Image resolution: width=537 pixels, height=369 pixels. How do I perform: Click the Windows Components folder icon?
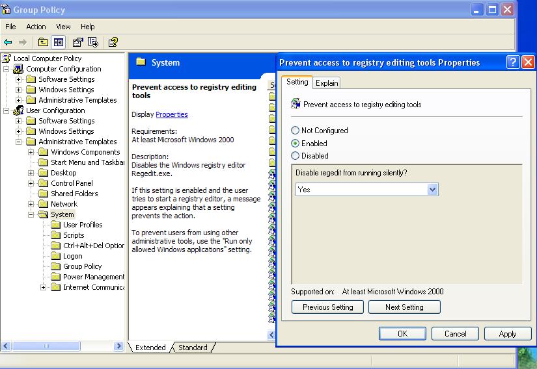point(43,152)
